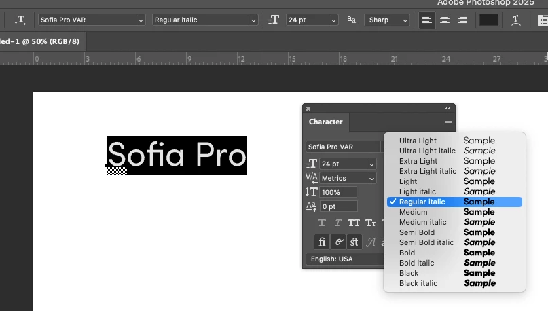Choose Extra Light italic font style
Image resolution: width=548 pixels, height=311 pixels.
point(454,171)
